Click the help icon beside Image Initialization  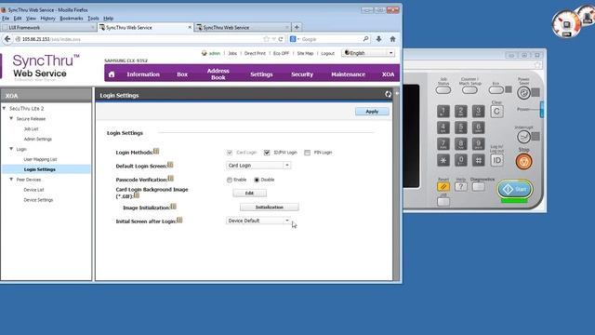coord(174,207)
